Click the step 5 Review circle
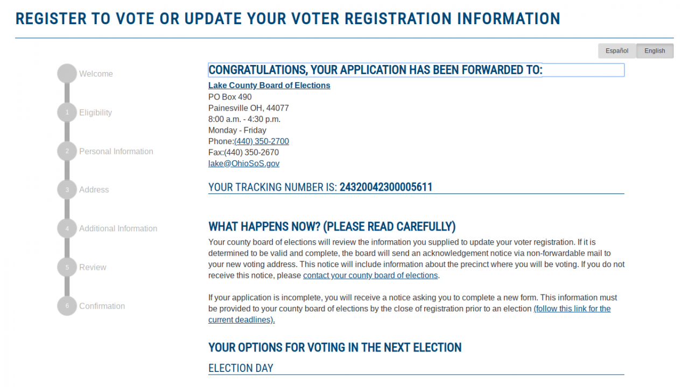This screenshot has height=387, width=689. 67,267
